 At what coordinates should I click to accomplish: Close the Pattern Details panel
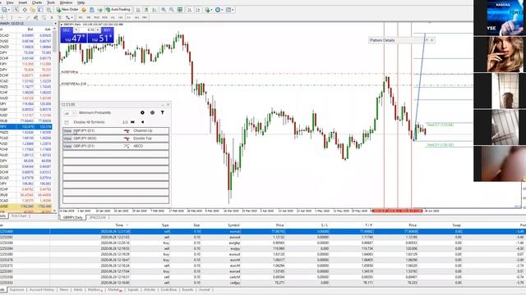click(431, 40)
